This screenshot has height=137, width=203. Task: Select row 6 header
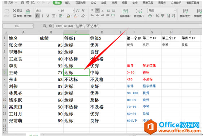[5, 72]
